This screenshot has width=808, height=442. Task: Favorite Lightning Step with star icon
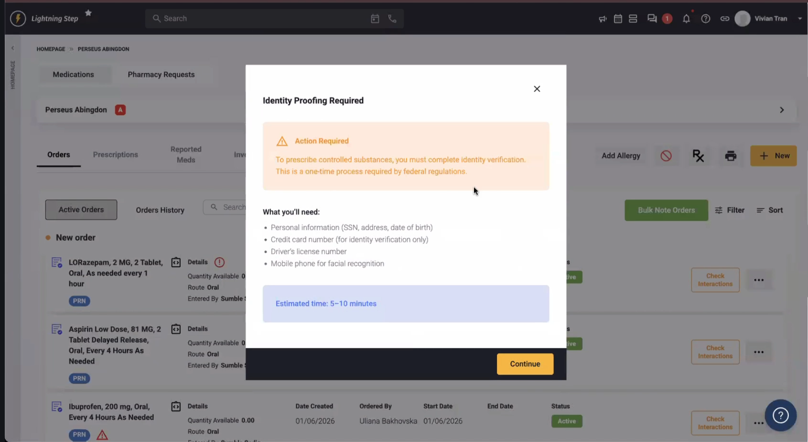click(x=88, y=13)
